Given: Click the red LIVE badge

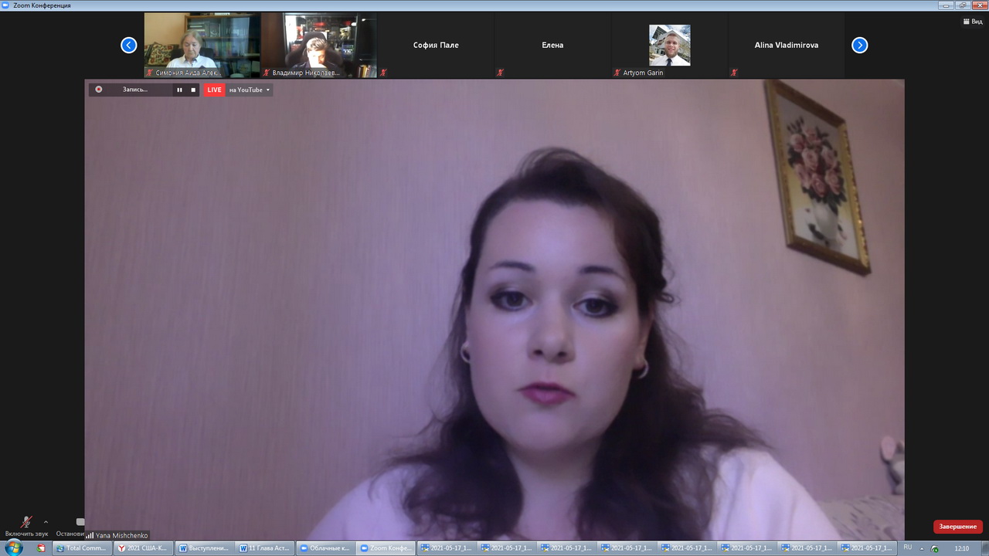Looking at the screenshot, I should 214,90.
